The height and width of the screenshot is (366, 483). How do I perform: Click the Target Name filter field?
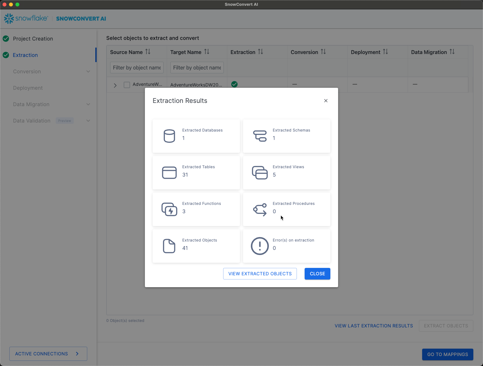(x=197, y=68)
